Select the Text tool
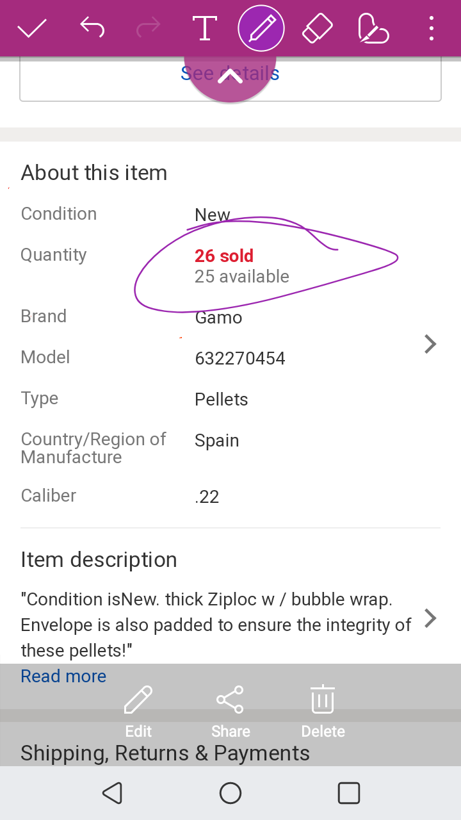Viewport: 461px width, 820px height. (x=204, y=29)
